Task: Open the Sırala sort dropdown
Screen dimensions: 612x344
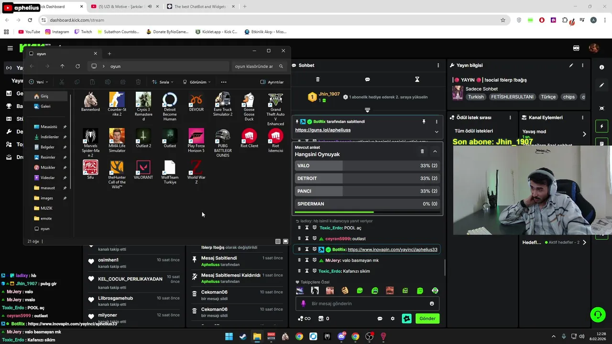Action: coord(163,82)
